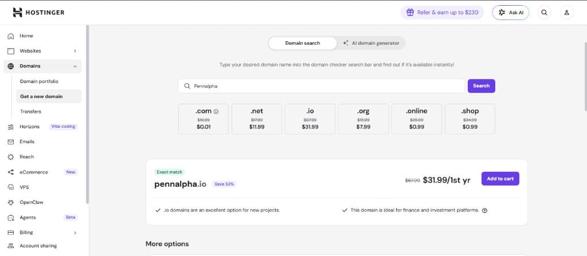Viewport: 587px width, 256px height.
Task: Click the gift icon in referral banner
Action: [410, 13]
